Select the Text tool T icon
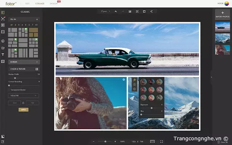232x145 pixels. point(3,55)
